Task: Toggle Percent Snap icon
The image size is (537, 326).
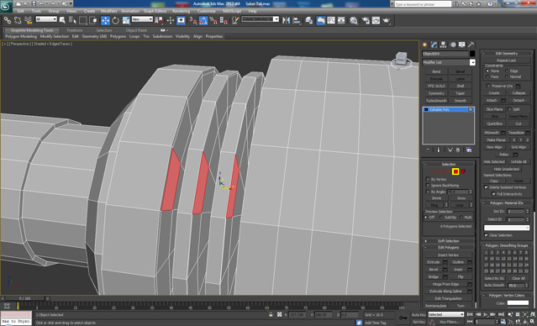Action: pos(213,20)
